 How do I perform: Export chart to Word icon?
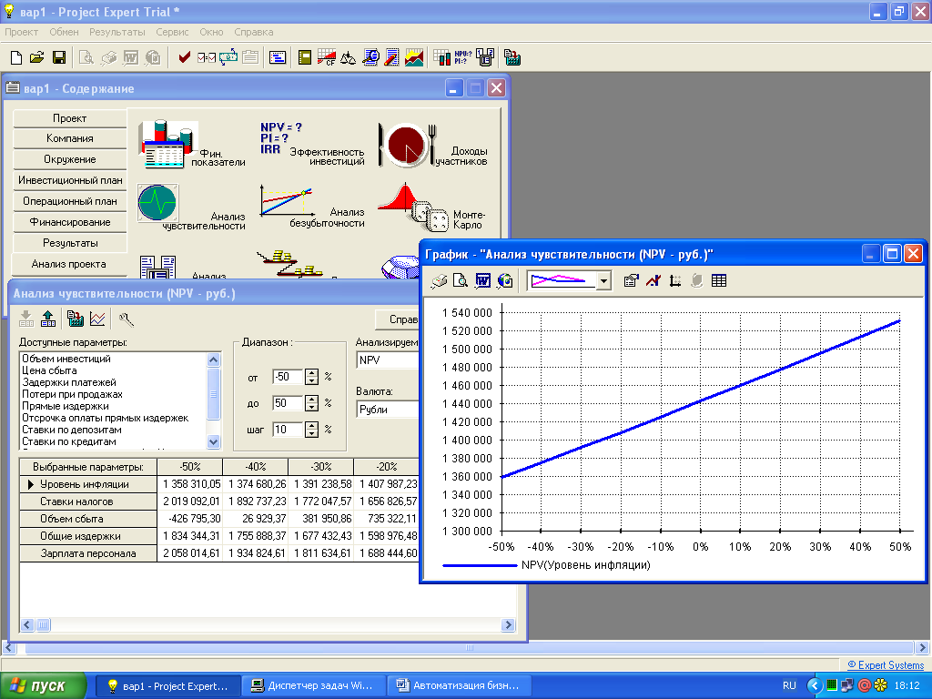(482, 281)
